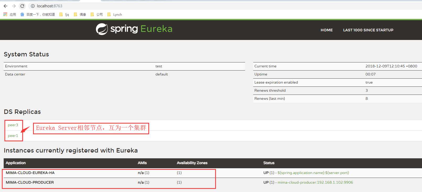This screenshot has width=422, height=192.
Task: Click the Spring Eureka logo
Action: [134, 29]
